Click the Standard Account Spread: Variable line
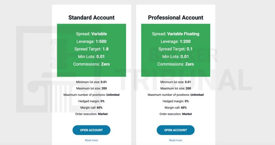The image size is (275, 145). tap(91, 34)
